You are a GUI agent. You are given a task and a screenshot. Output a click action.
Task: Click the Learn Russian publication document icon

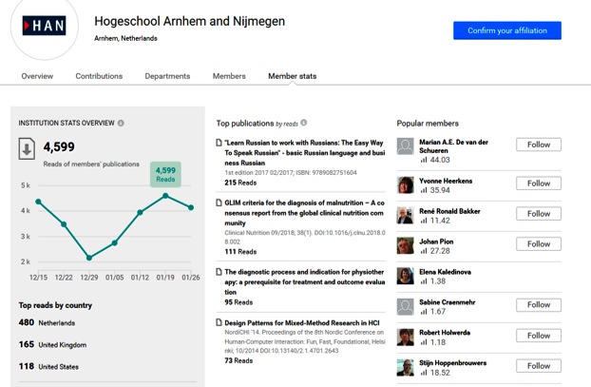coord(219,143)
